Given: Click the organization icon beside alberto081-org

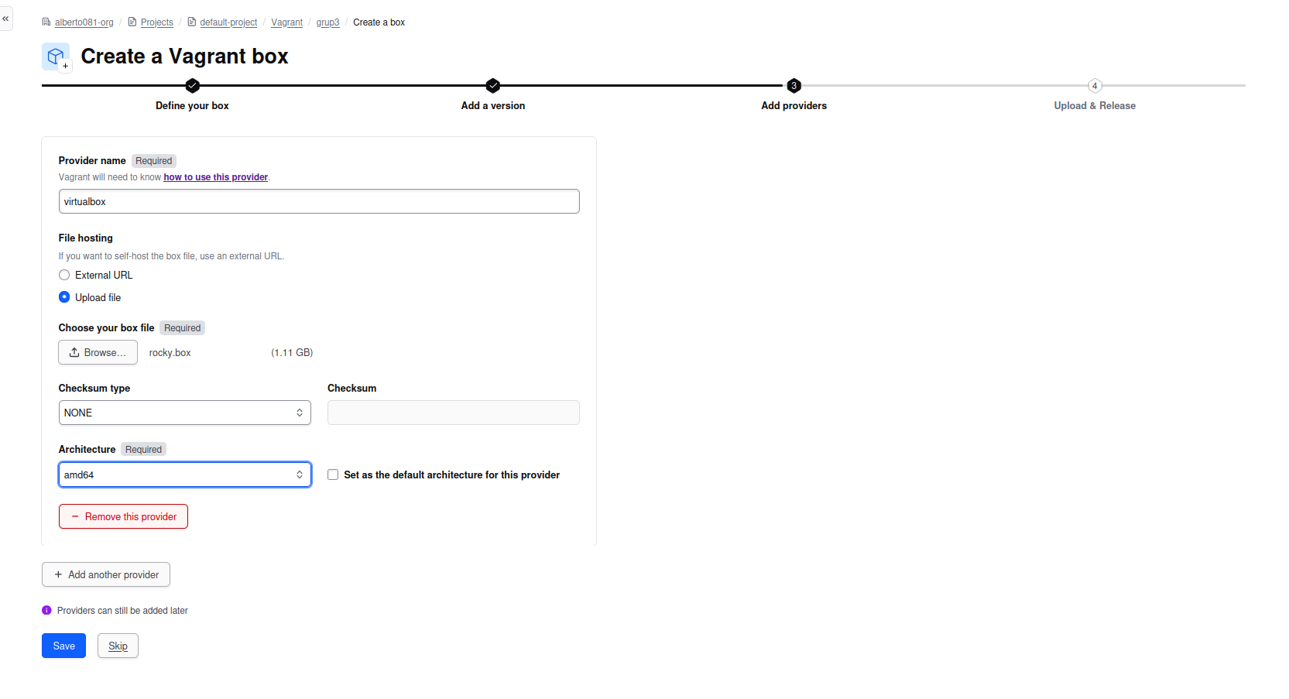Looking at the screenshot, I should pos(46,22).
